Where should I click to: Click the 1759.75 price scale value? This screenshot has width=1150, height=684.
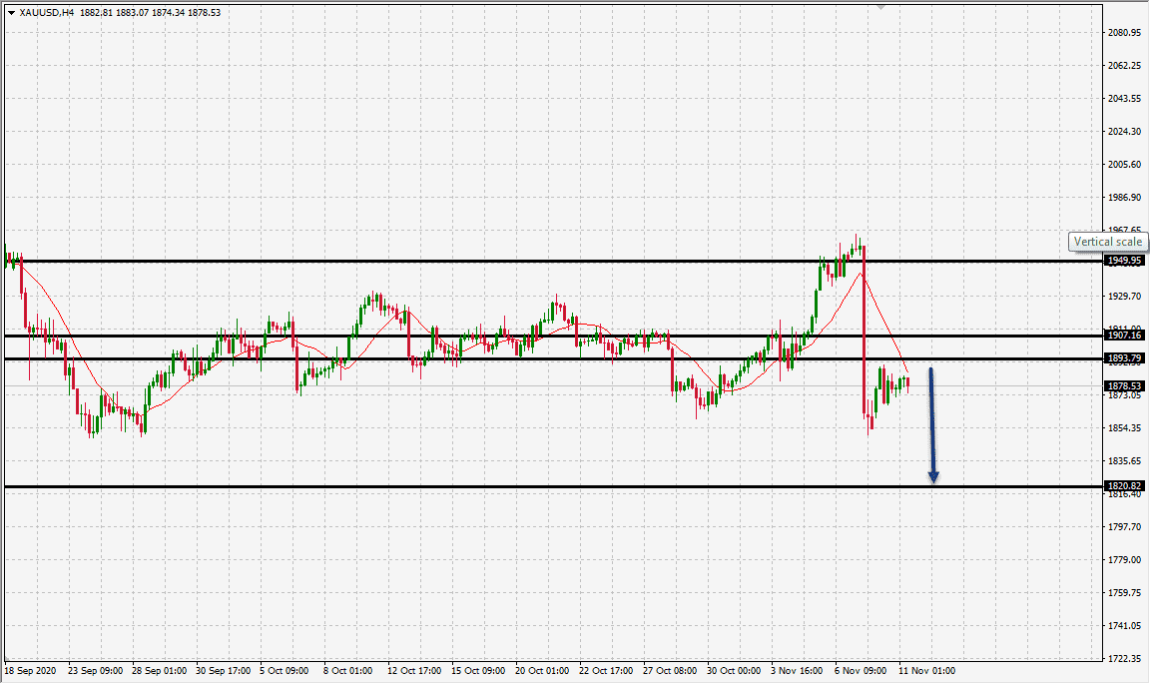pos(1124,593)
